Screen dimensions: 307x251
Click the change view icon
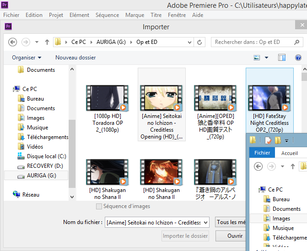[x=257, y=58]
